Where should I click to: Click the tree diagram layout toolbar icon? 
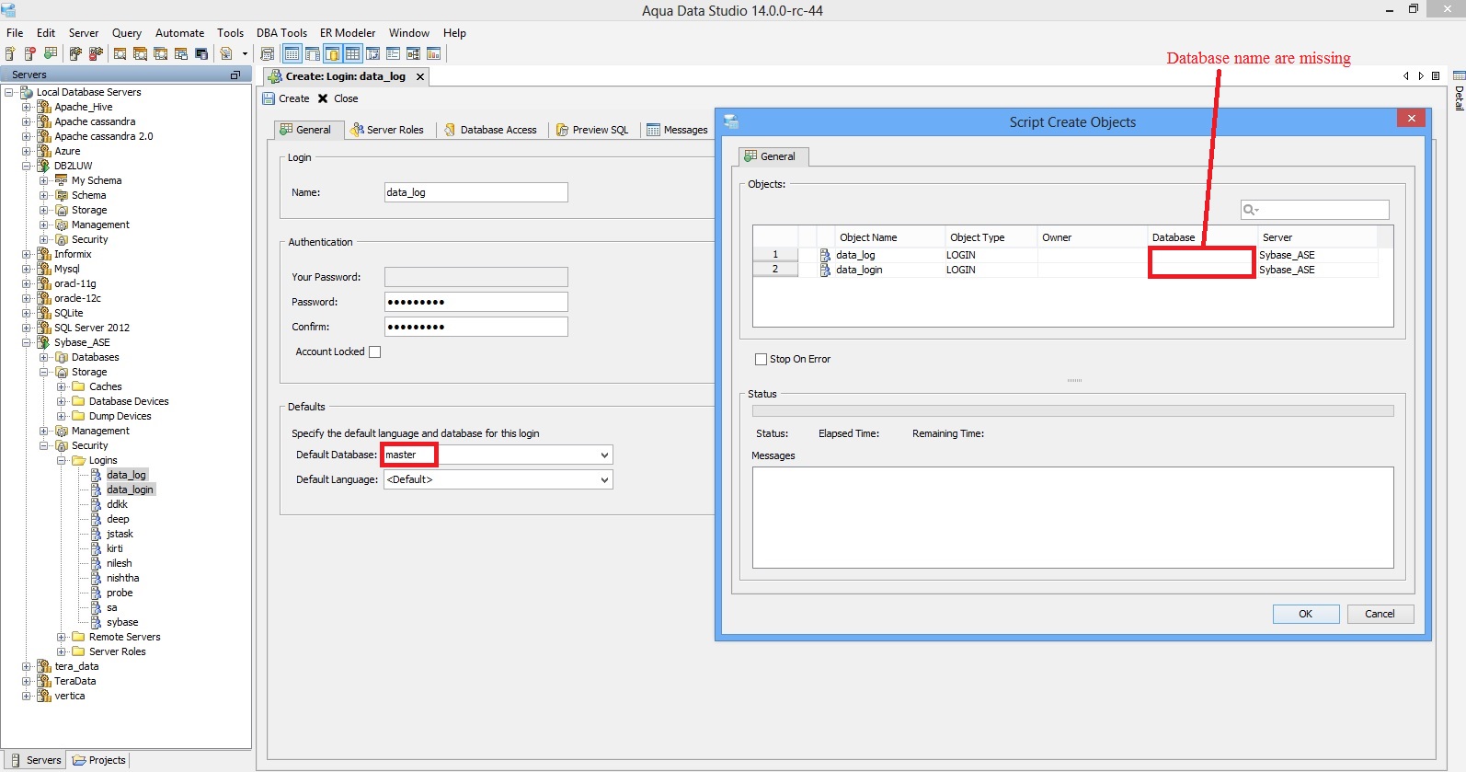point(413,53)
